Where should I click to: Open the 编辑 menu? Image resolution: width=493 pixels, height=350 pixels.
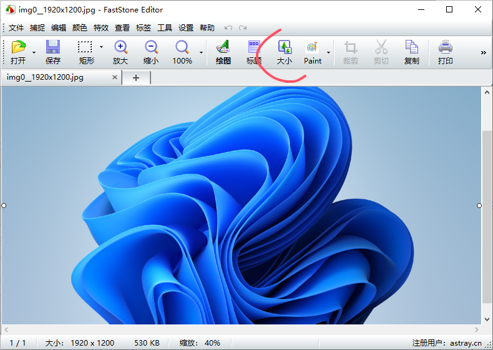coord(59,28)
